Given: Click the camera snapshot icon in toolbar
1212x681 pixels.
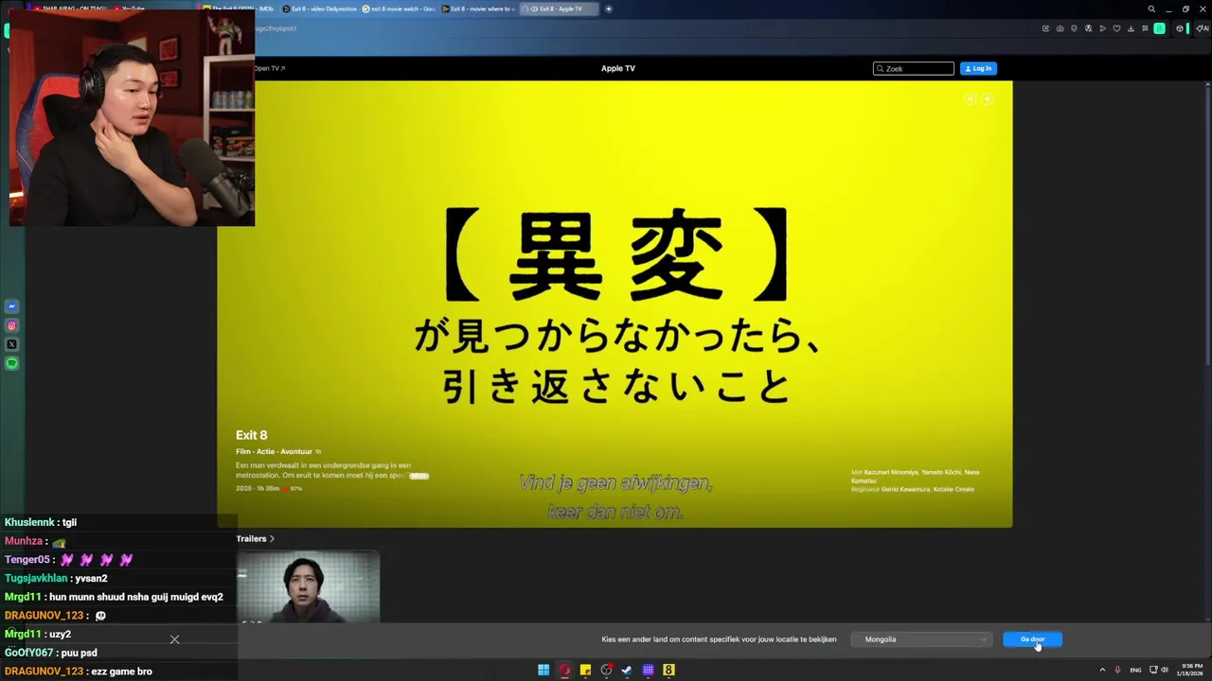Looking at the screenshot, I should coord(1060,28).
